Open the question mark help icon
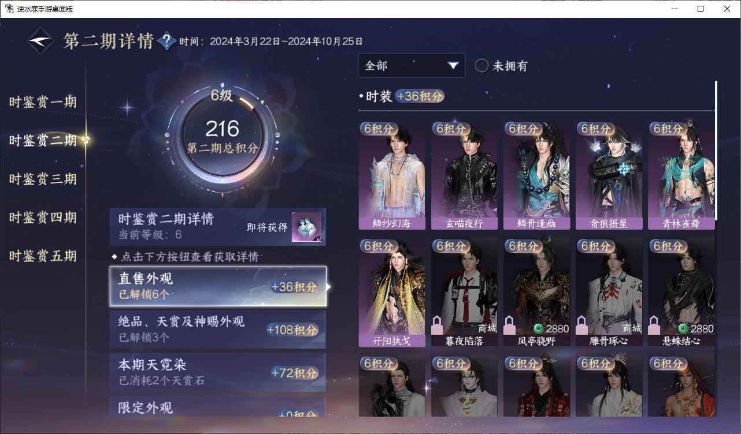This screenshot has height=434, width=741. [x=166, y=40]
